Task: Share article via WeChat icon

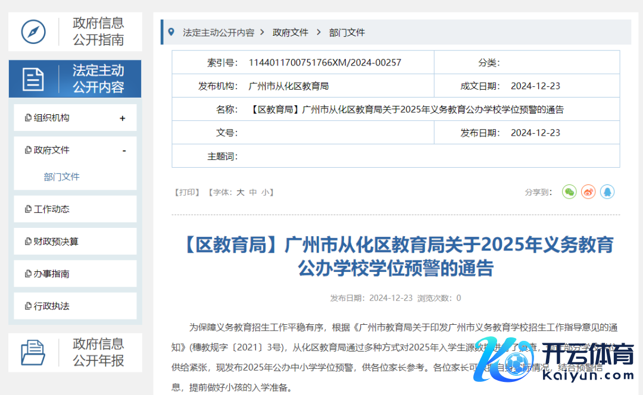Action: pyautogui.click(x=569, y=192)
